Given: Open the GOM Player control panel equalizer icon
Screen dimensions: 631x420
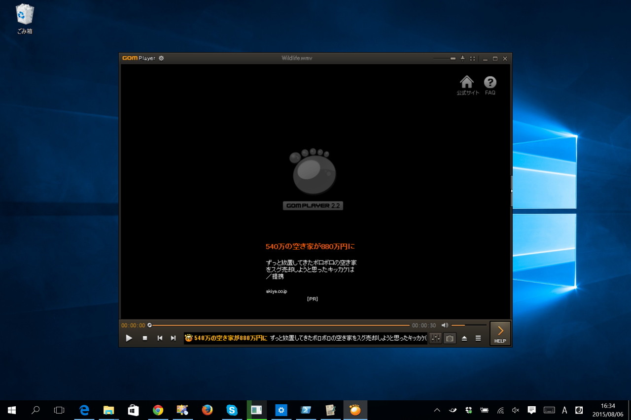Looking at the screenshot, I should [435, 338].
